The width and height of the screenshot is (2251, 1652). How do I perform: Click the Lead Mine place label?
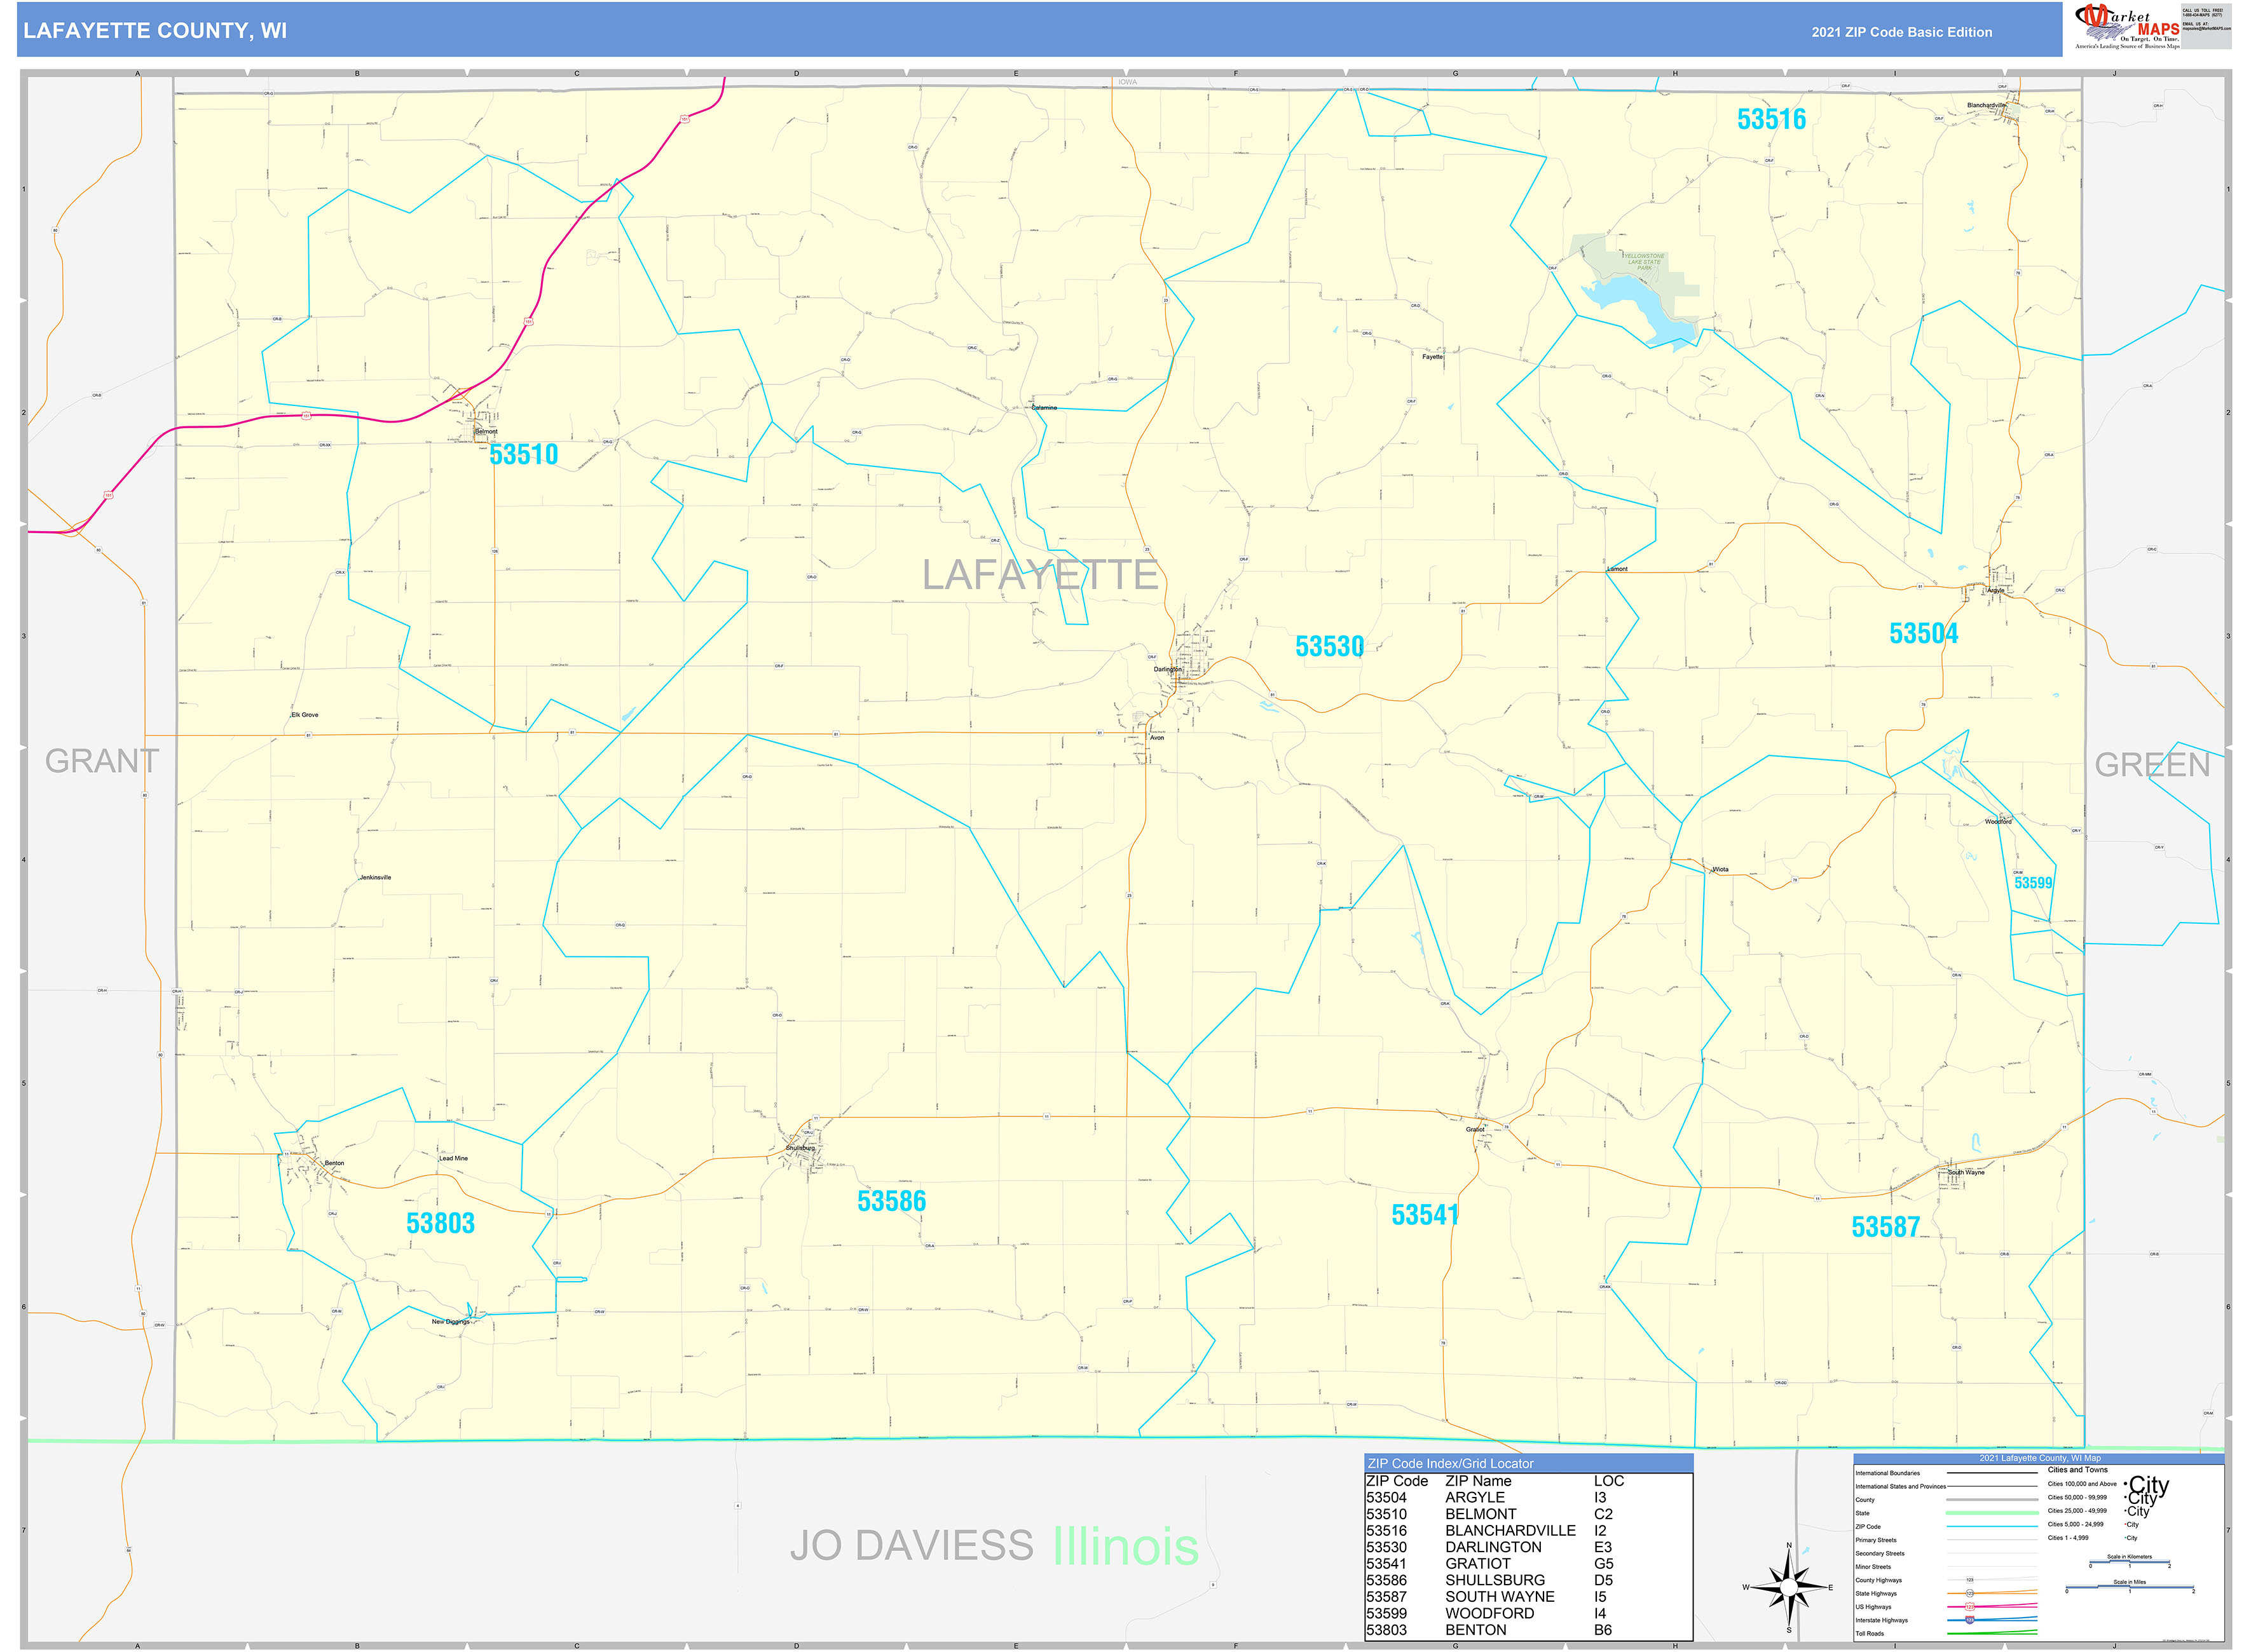(453, 1158)
